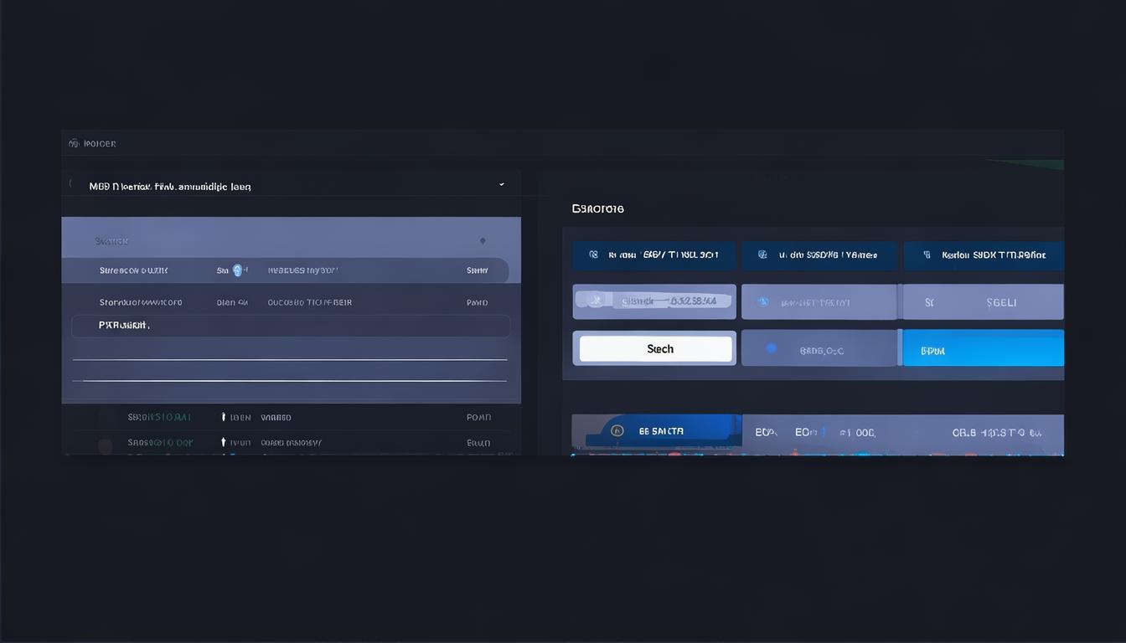
Task: Expand the chevron at the top right of the left panel
Action: 501,184
